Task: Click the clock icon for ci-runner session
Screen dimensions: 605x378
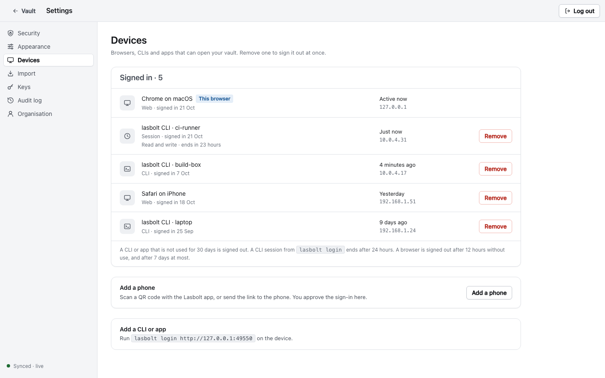Action: (127, 136)
